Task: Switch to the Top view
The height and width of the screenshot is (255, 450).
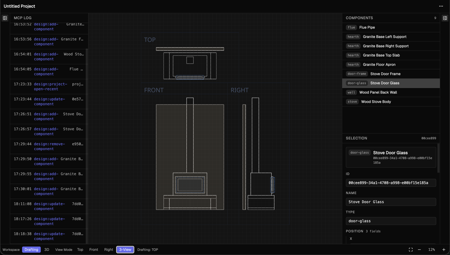Action: tap(80, 250)
